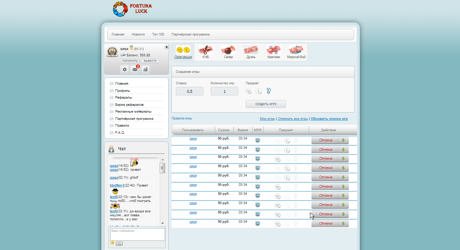
Task: Close the user profile panel
Action: (x=166, y=47)
